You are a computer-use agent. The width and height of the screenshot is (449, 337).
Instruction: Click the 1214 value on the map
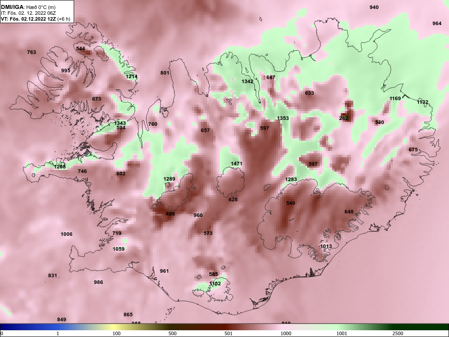coord(132,76)
